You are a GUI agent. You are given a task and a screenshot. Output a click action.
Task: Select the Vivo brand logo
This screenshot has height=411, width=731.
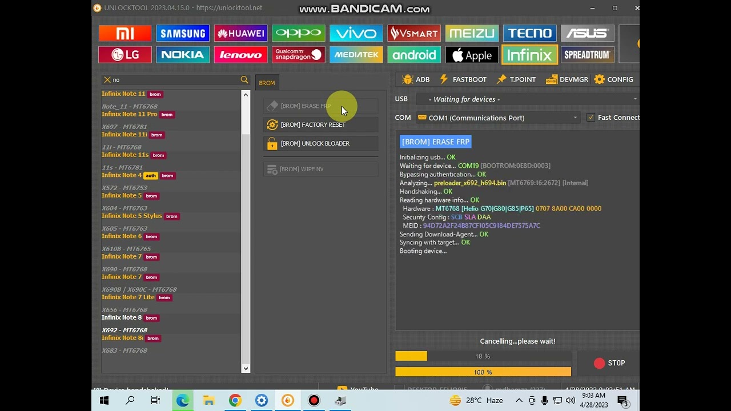pyautogui.click(x=356, y=33)
